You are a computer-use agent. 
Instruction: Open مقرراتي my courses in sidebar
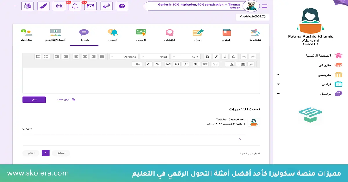click(x=330, y=65)
